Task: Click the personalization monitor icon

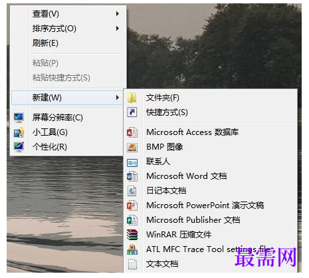Action: click(19, 147)
